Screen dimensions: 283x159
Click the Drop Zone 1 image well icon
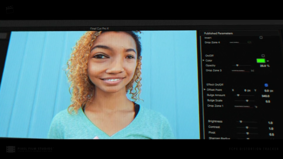point(256,107)
